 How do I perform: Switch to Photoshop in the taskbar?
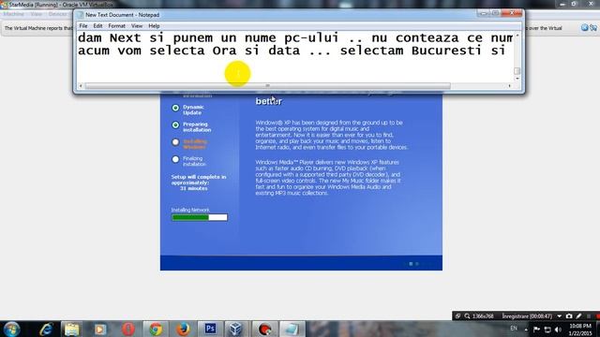coord(210,329)
